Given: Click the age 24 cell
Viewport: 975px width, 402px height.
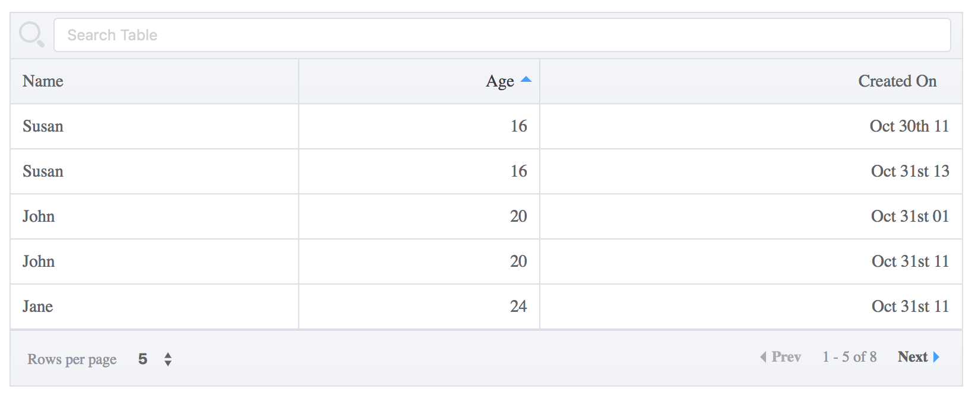Looking at the screenshot, I should (518, 307).
